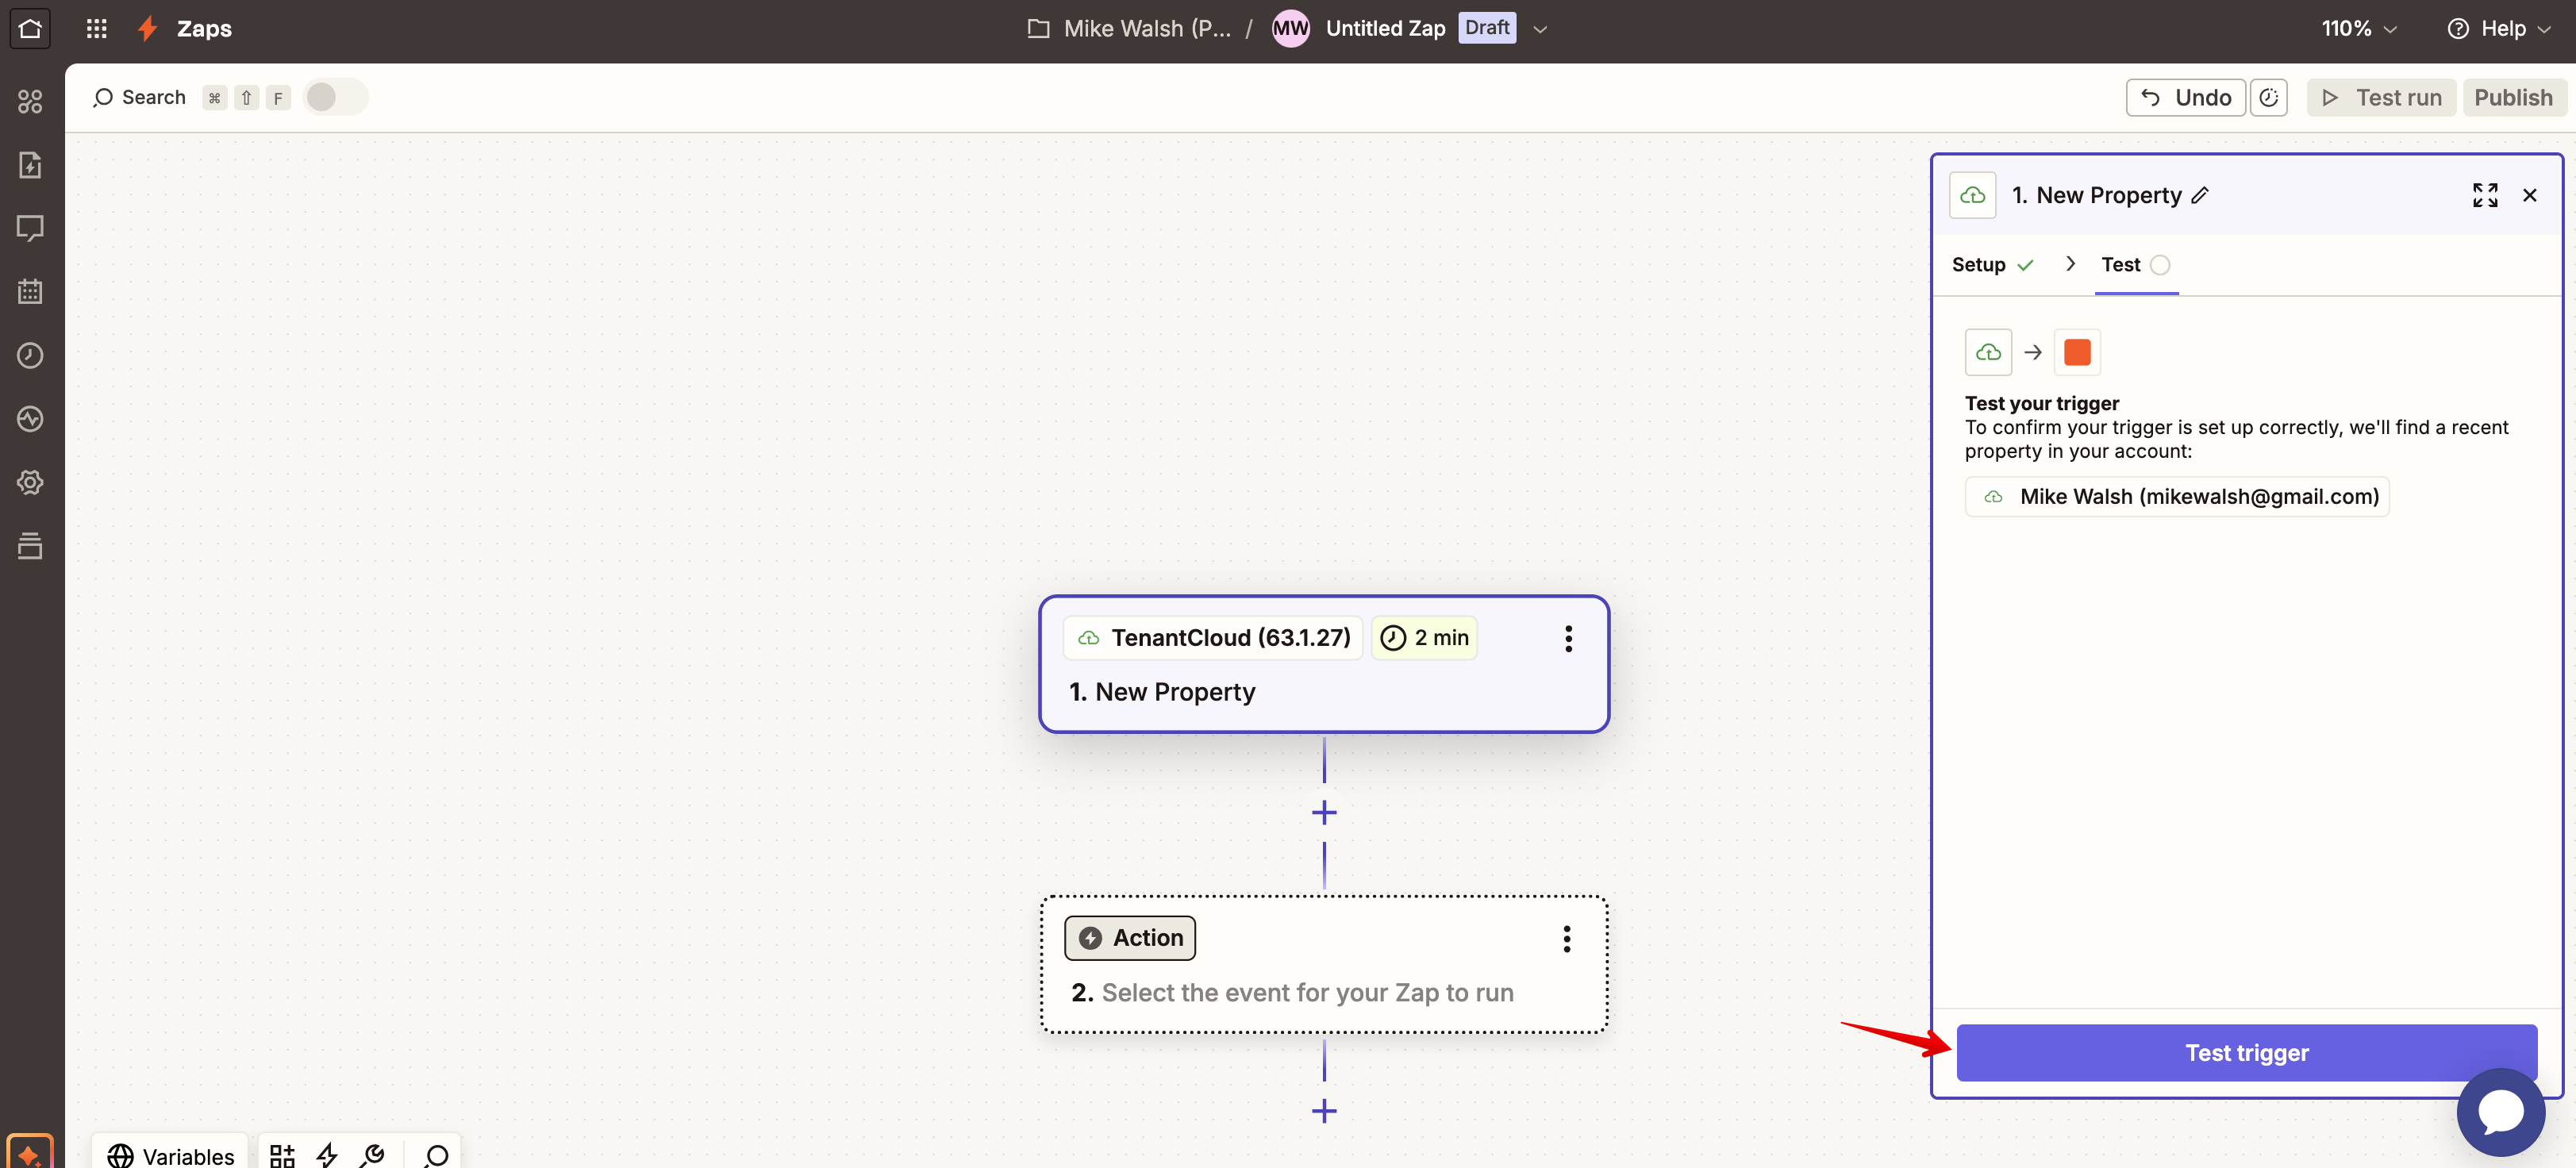Screen dimensions: 2576x1168
Task: Click the 'Test your trigger' heading
Action: coord(2041,403)
